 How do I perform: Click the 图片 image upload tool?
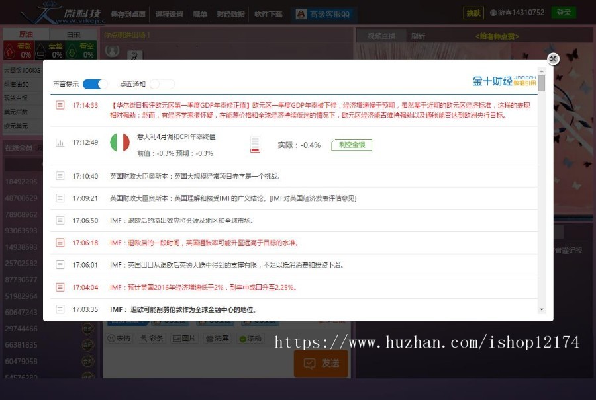click(184, 338)
